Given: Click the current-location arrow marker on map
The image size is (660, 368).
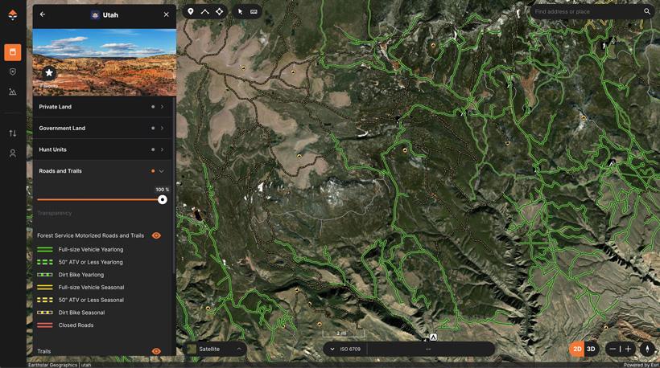Looking at the screenshot, I should point(433,337).
